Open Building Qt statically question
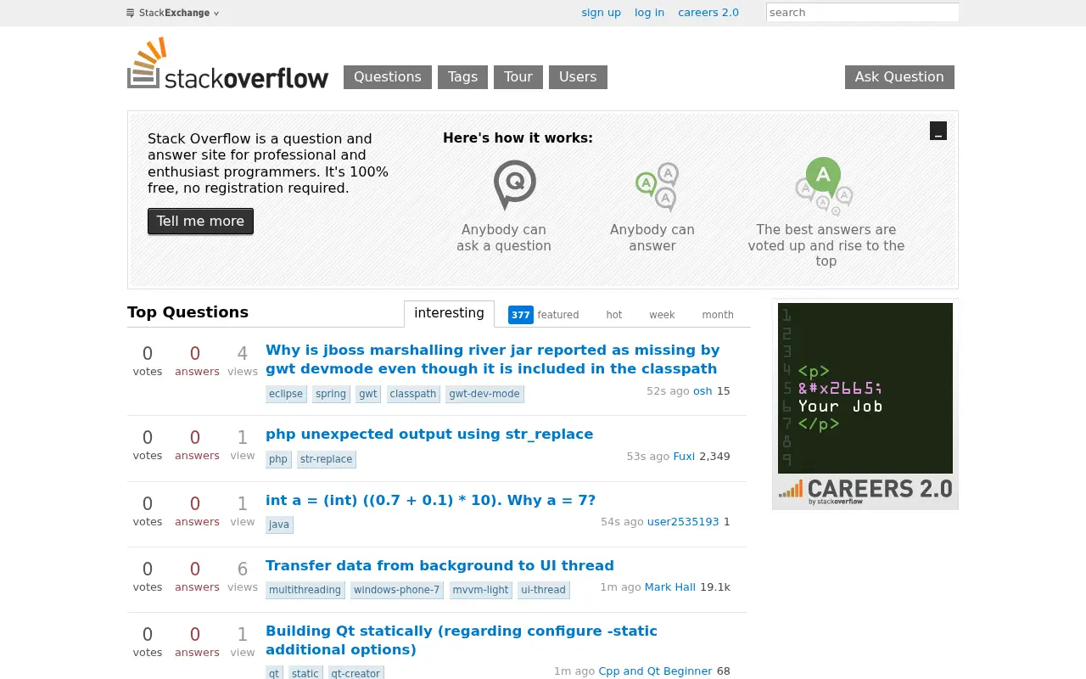 (462, 640)
